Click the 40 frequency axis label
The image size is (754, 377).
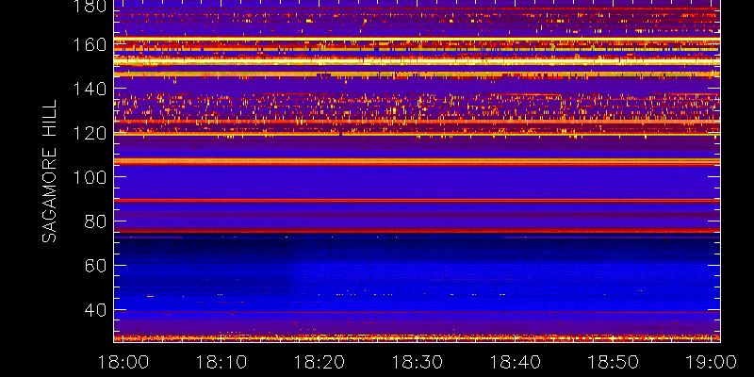[x=95, y=310]
